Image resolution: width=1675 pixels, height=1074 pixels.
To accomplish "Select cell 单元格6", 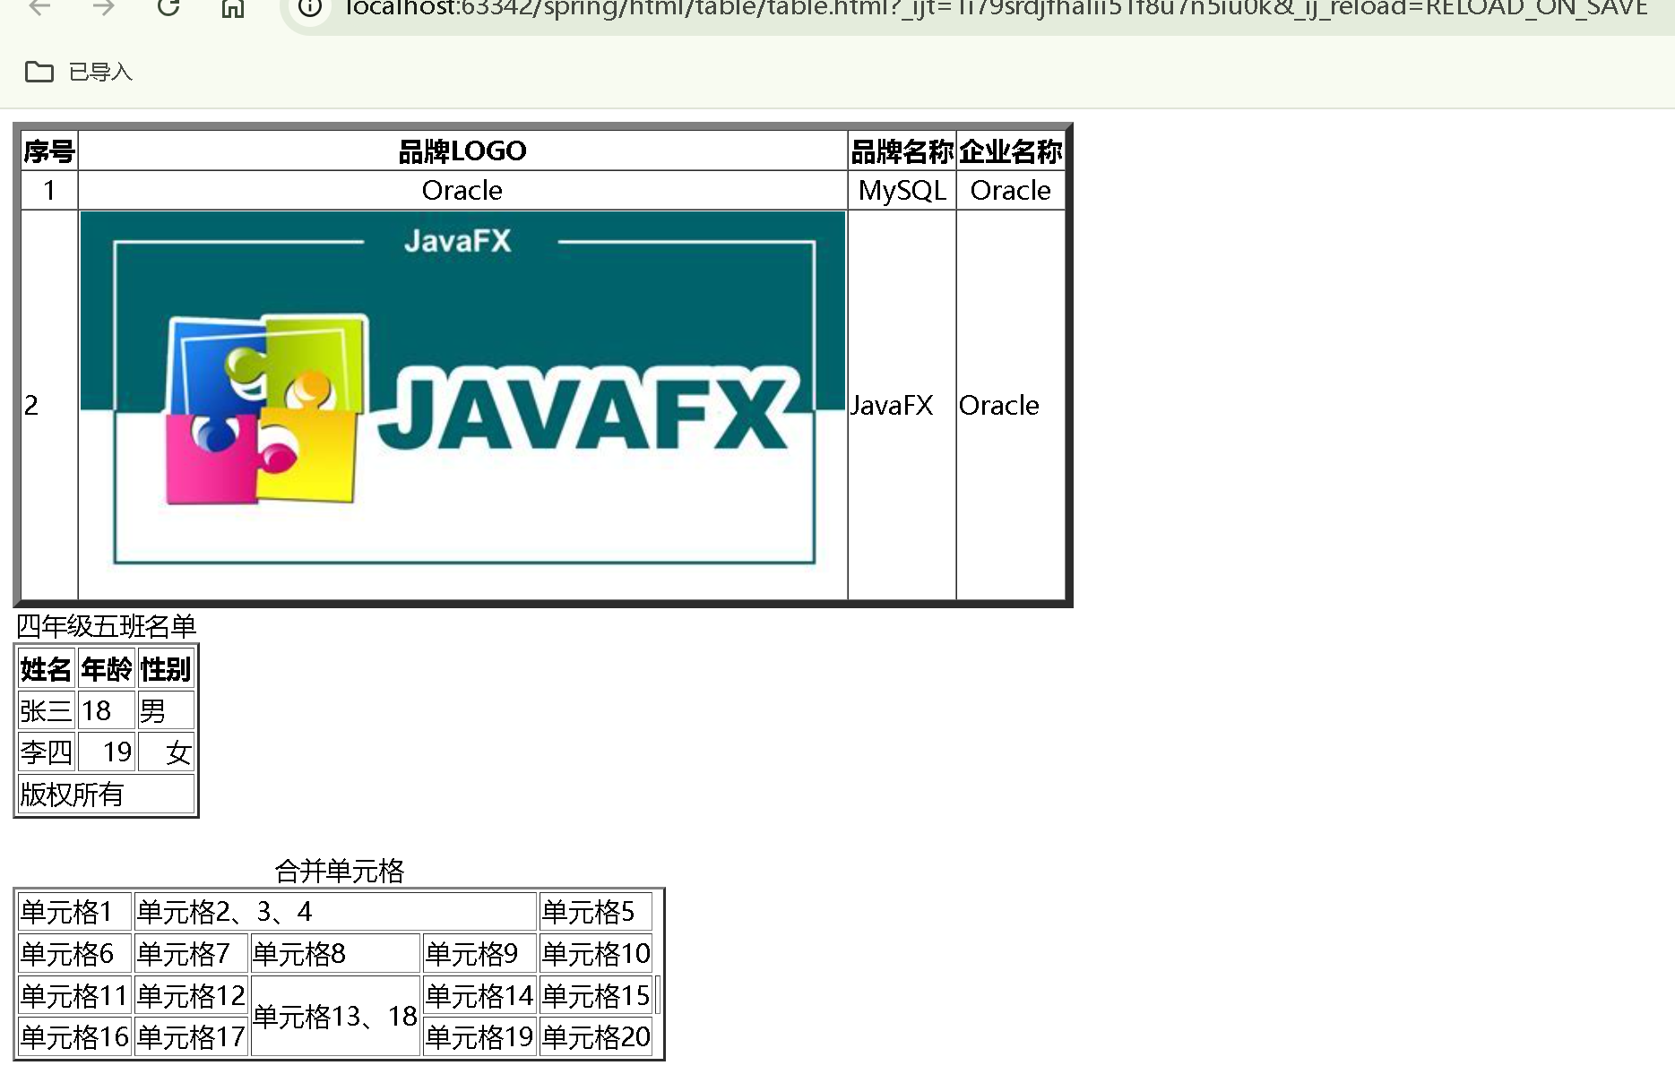I will (x=75, y=953).
